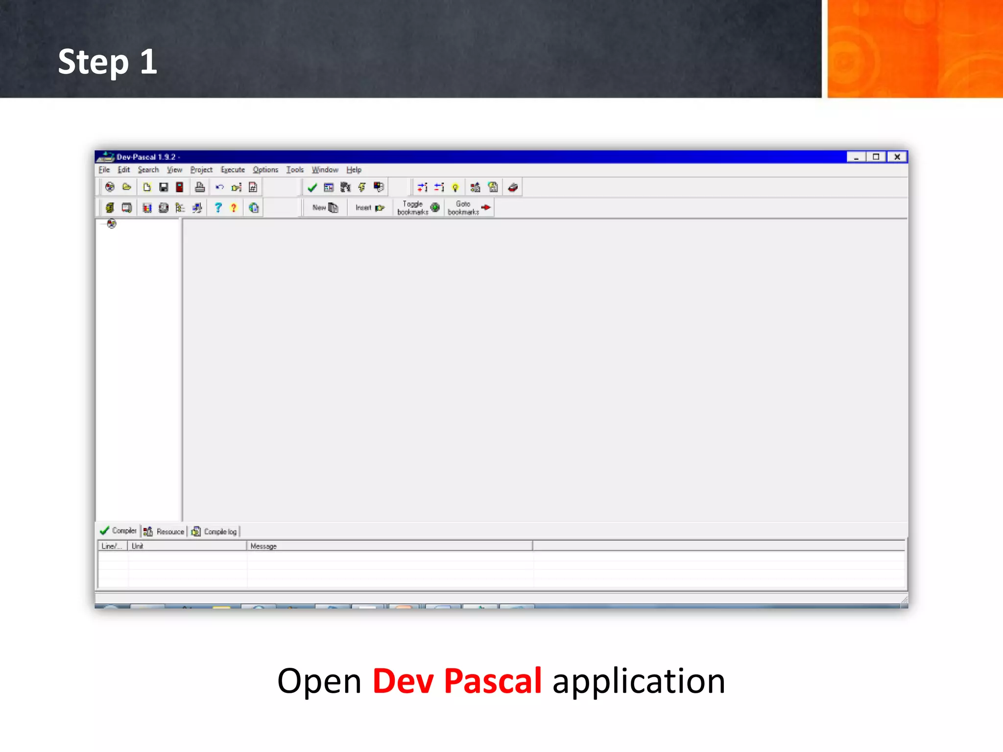Click the colorful screen icon after lightning bolt
The width and height of the screenshot is (1003, 752).
coord(379,187)
